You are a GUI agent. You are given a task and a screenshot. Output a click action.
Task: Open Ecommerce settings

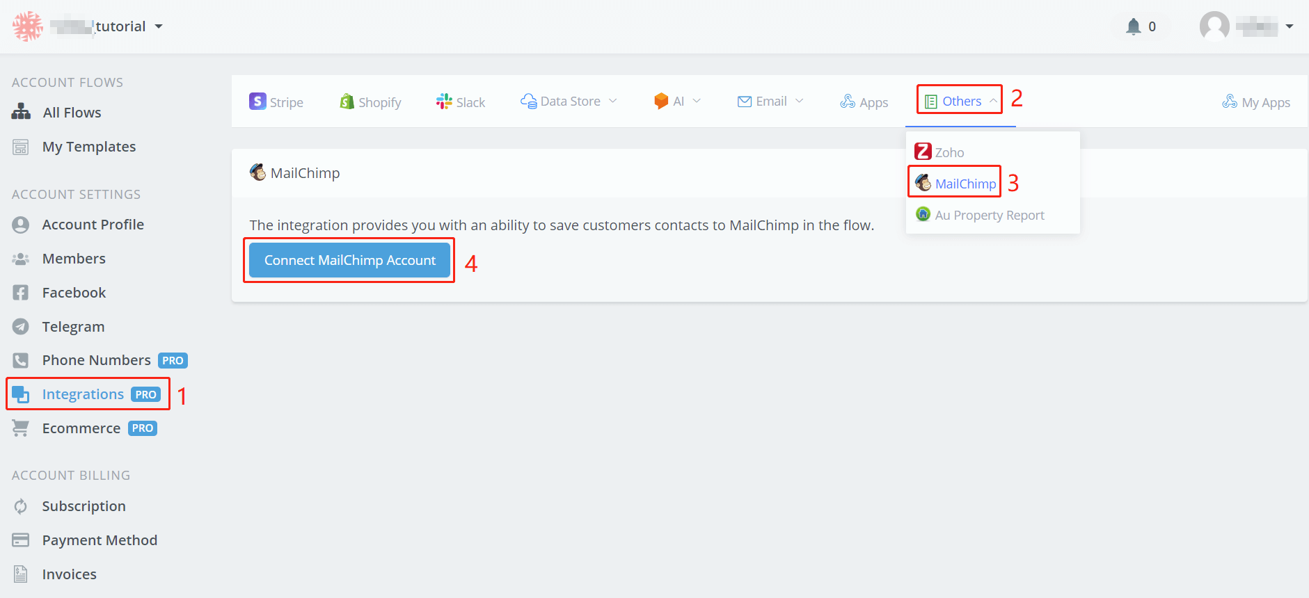click(x=81, y=428)
